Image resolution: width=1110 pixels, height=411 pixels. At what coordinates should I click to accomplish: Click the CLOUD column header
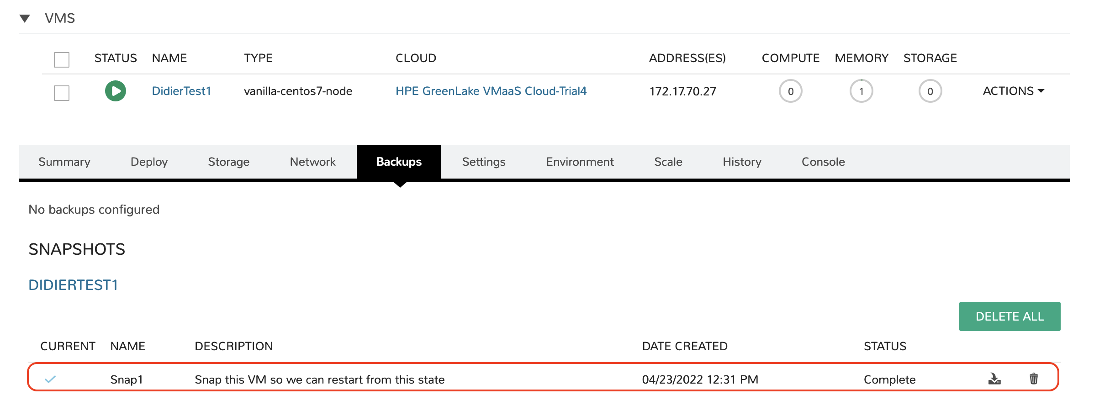tap(416, 58)
